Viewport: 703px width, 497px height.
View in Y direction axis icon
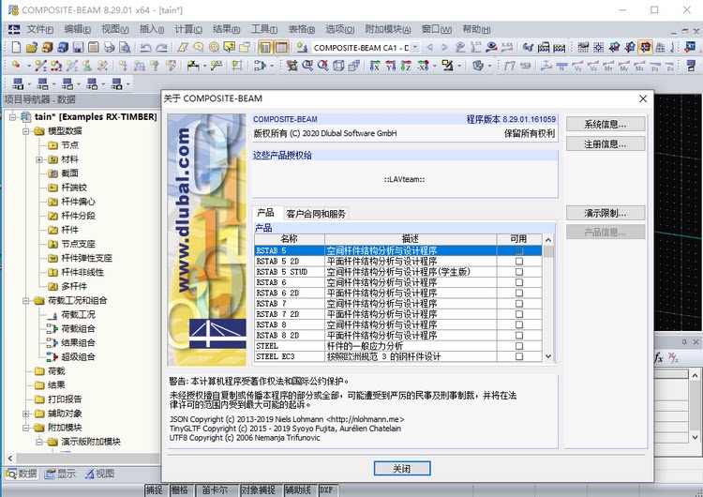pyautogui.click(x=391, y=66)
